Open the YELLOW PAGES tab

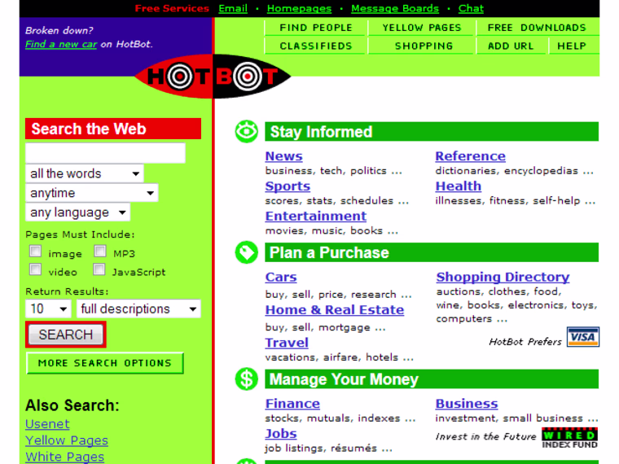click(421, 28)
